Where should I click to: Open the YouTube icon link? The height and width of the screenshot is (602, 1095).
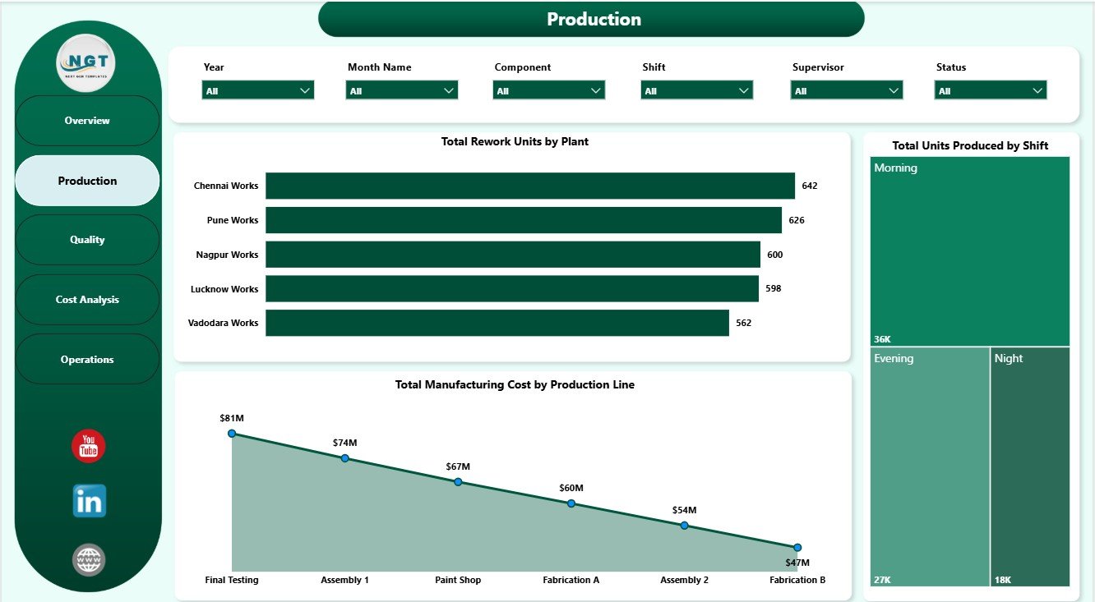coord(89,446)
